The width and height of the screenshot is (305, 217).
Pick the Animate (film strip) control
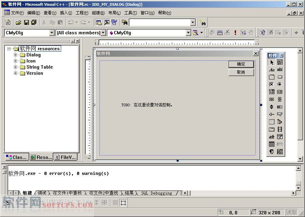(280, 129)
